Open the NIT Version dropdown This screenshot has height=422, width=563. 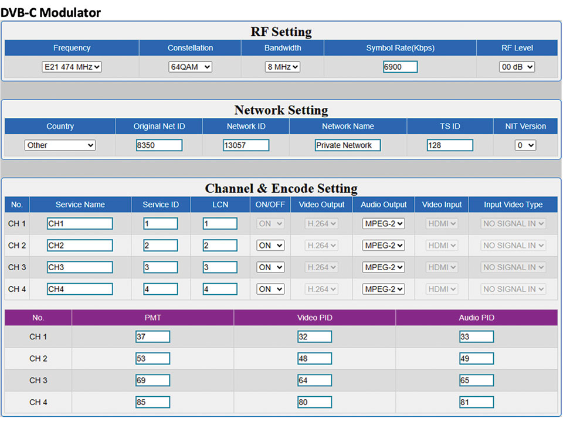(525, 145)
